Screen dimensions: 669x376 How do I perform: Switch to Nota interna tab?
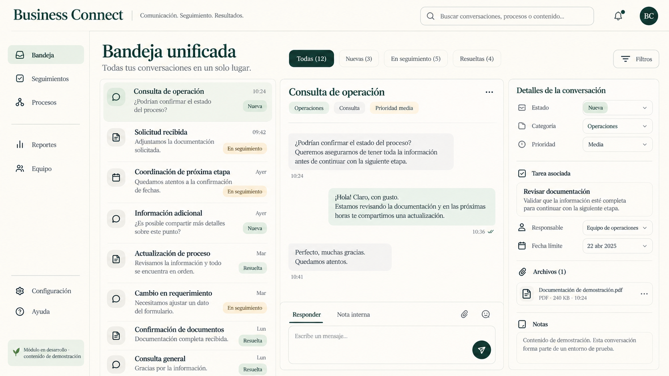pyautogui.click(x=353, y=315)
